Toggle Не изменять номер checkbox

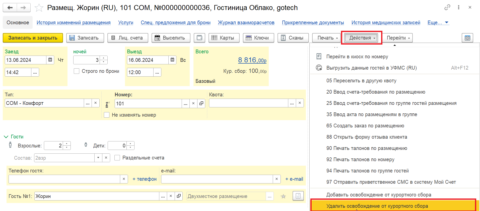coord(107,115)
